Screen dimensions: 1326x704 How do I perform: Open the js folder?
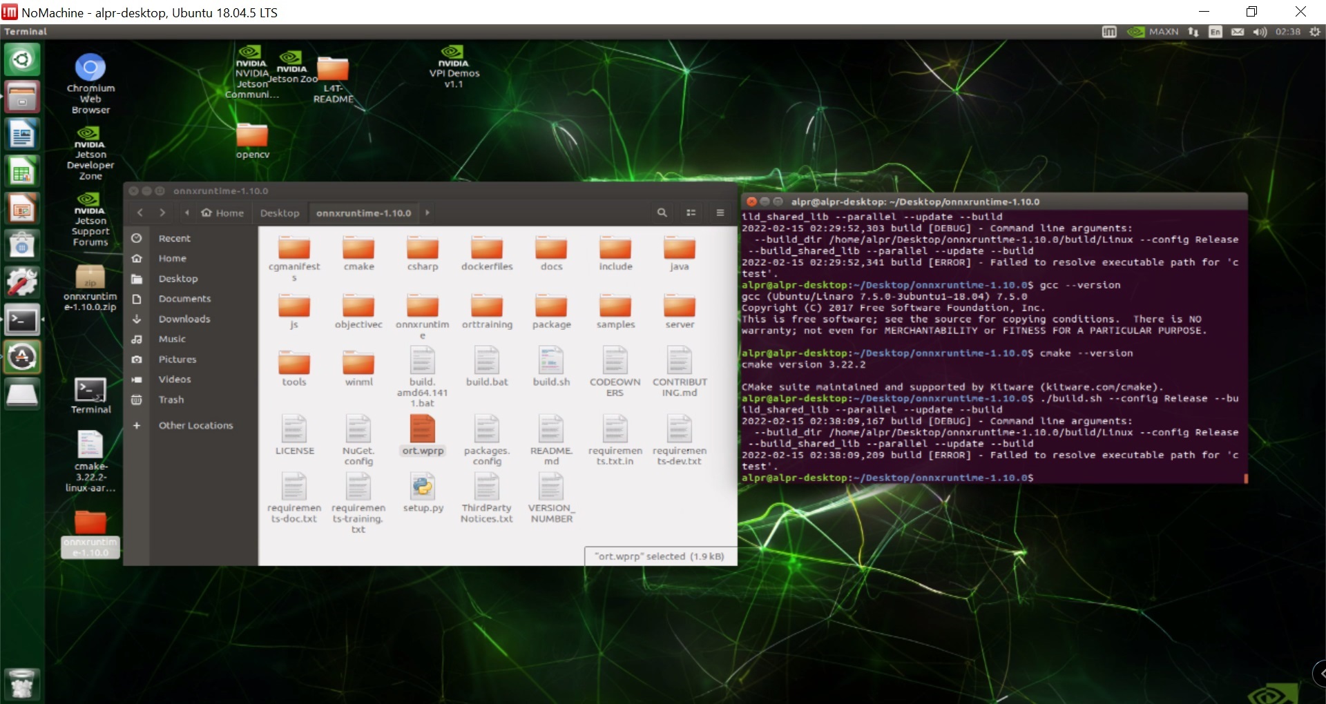pyautogui.click(x=294, y=311)
